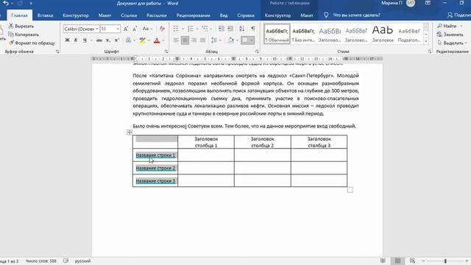Open the Рецензирование tab
The width and height of the screenshot is (471, 265).
[193, 15]
